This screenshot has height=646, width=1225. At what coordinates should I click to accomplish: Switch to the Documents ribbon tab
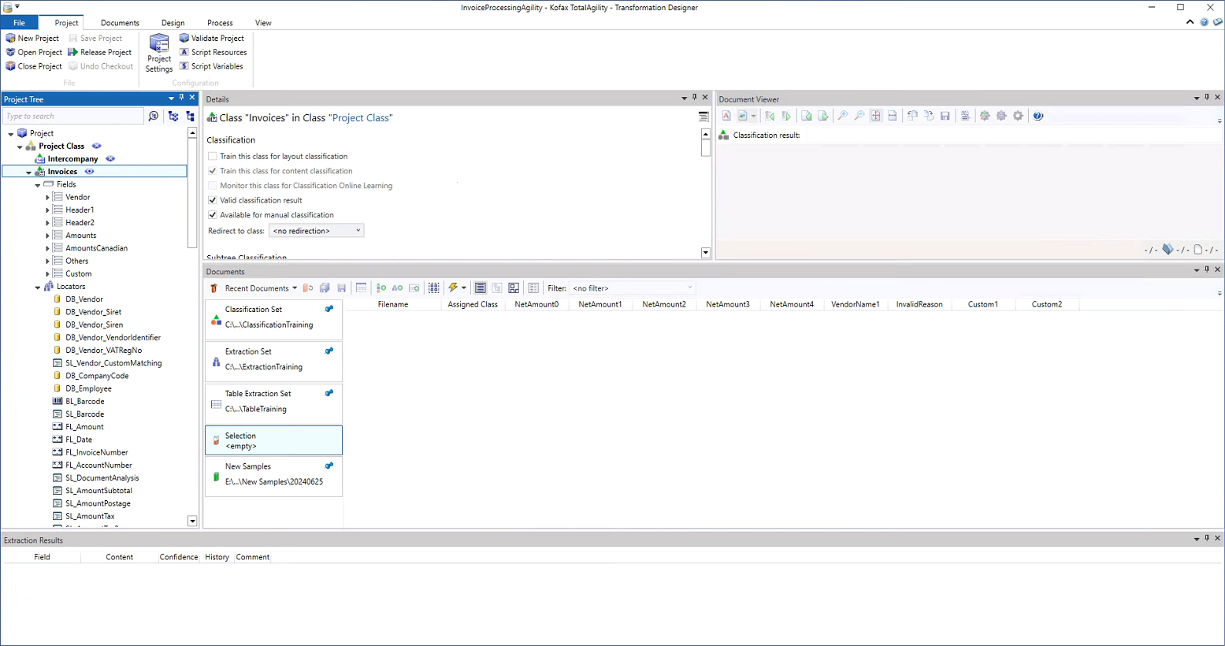pos(120,23)
